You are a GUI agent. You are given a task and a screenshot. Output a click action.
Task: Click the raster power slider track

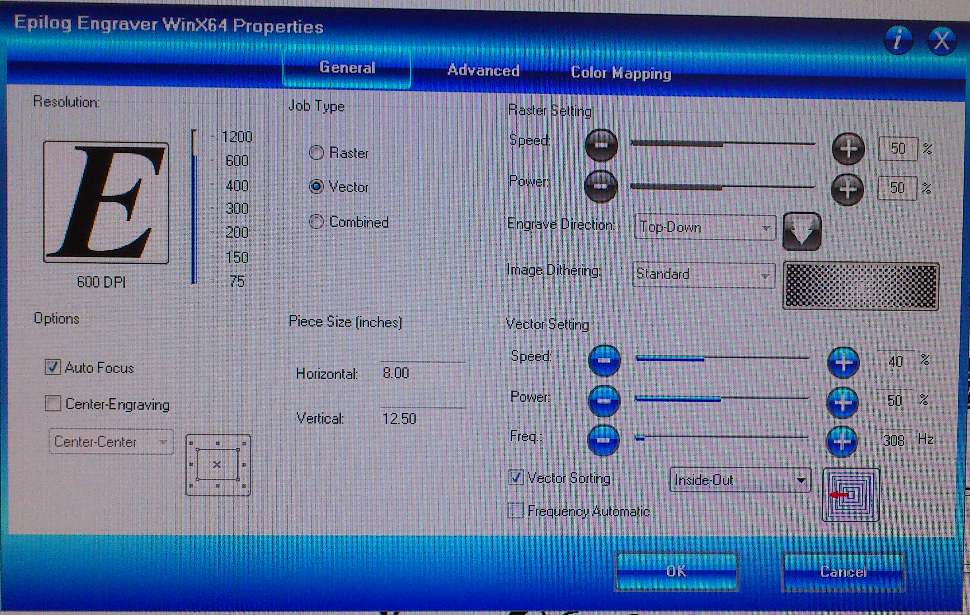click(723, 187)
